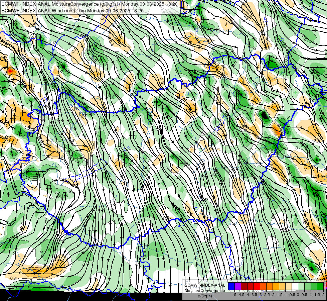Click the legend tick value -2

pos(273,295)
